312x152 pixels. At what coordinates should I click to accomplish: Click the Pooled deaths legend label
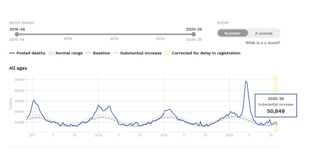coord(31,53)
